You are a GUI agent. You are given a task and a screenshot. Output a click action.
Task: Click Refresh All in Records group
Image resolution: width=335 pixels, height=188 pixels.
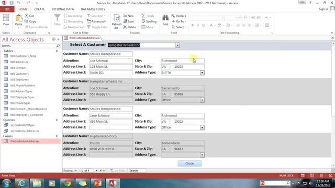coord(117,21)
